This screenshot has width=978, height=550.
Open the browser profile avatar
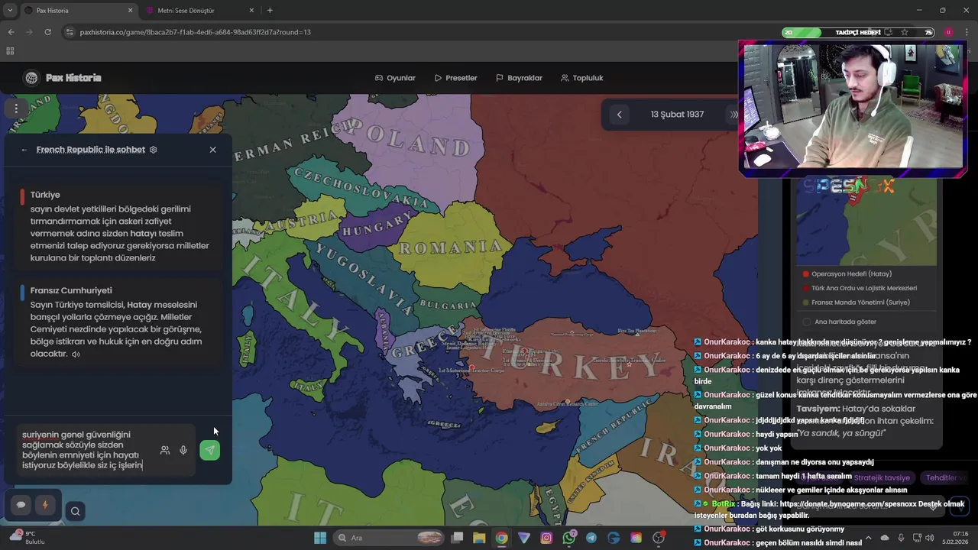[948, 32]
